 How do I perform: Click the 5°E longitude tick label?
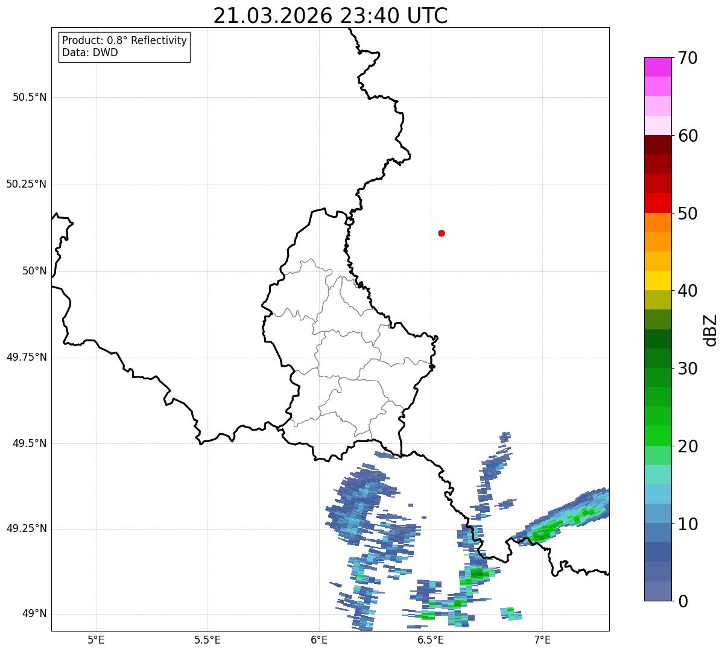pos(96,639)
